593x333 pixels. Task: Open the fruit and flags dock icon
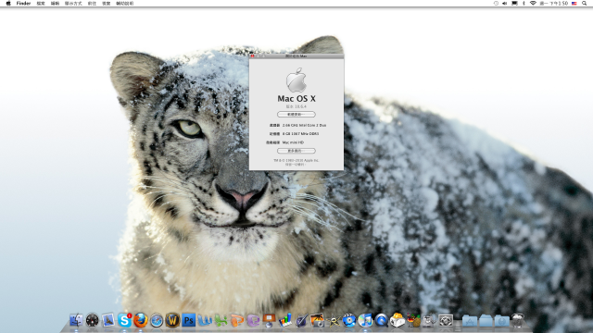pyautogui.click(x=413, y=320)
